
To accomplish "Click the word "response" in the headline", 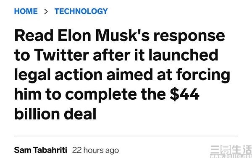I will [x=189, y=37].
